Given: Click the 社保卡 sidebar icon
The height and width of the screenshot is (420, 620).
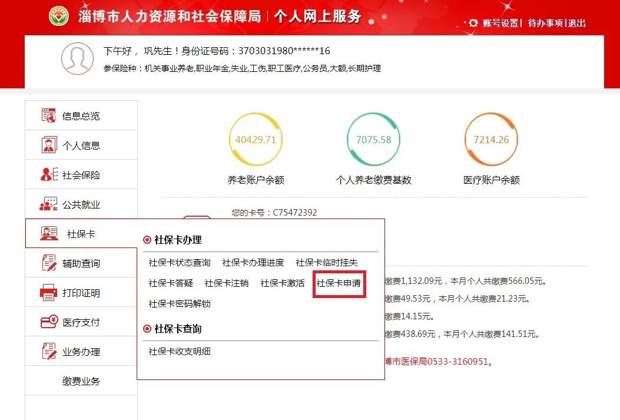Looking at the screenshot, I should coord(49,233).
